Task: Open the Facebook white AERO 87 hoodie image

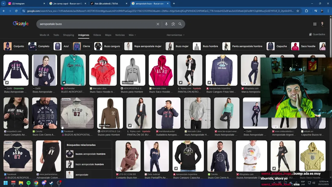Action: click(77, 113)
